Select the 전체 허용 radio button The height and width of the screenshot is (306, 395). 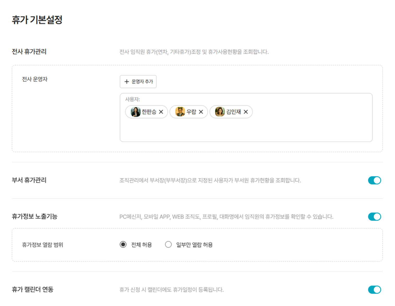tap(123, 245)
